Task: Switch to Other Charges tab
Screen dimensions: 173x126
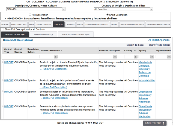Action: [x=44, y=24]
